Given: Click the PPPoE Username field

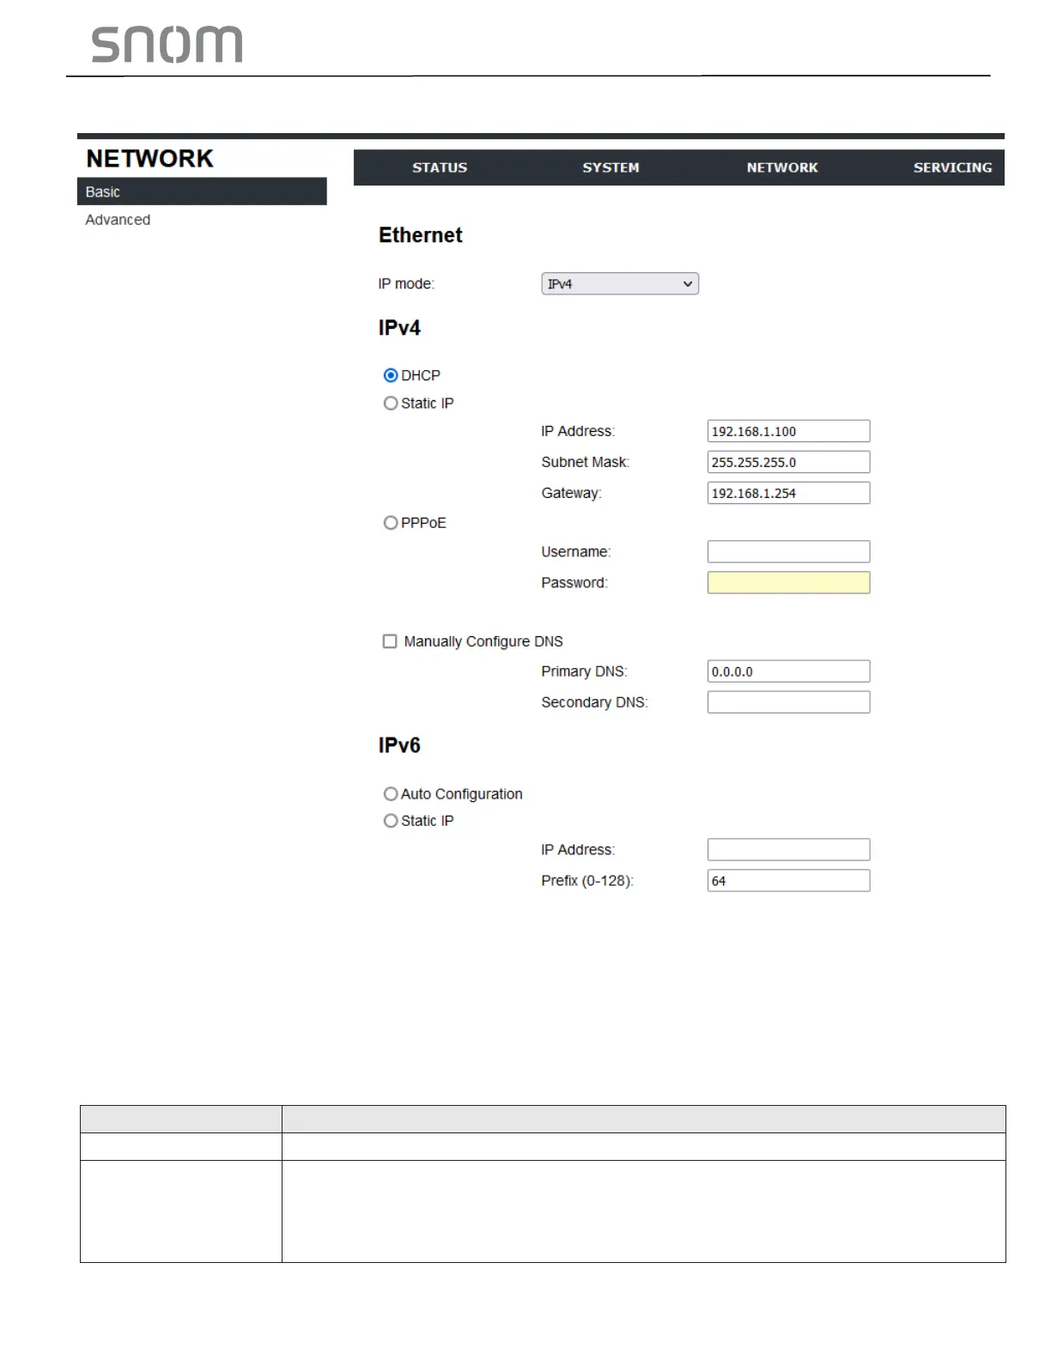Looking at the screenshot, I should [788, 551].
